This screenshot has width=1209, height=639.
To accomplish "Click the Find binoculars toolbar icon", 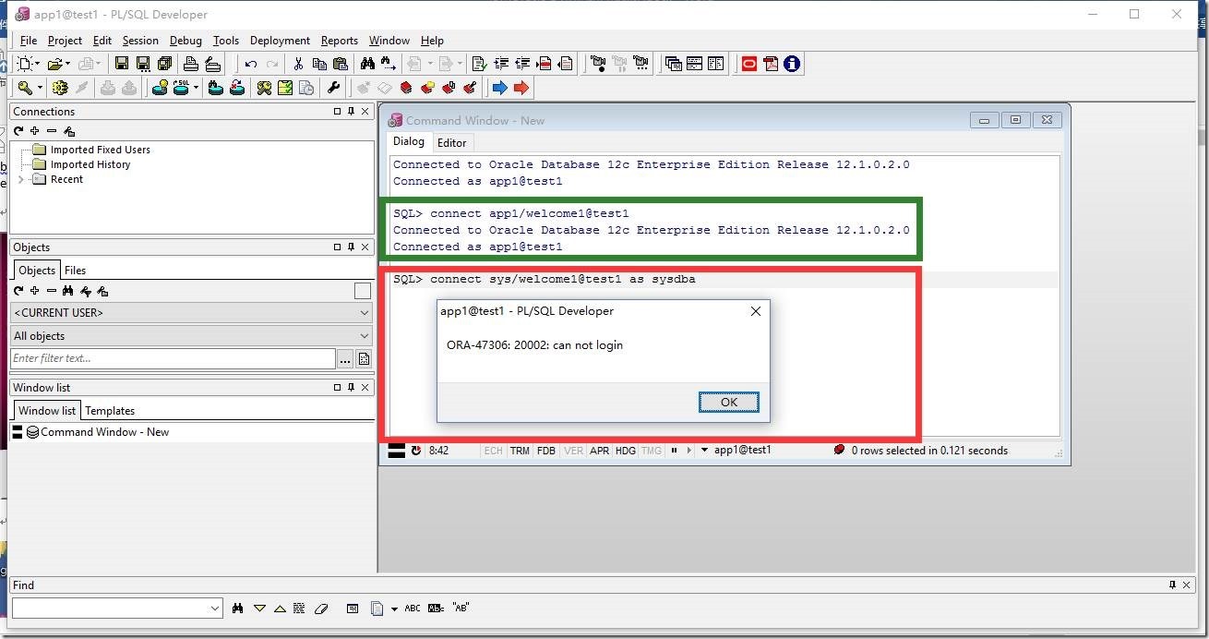I will 368,64.
